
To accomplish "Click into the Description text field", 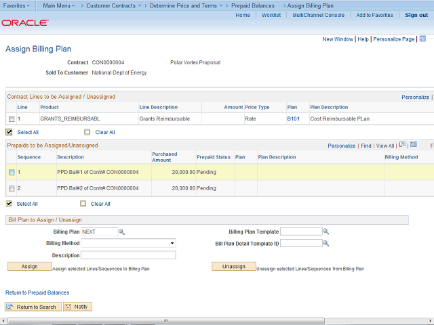I will pyautogui.click(x=128, y=255).
